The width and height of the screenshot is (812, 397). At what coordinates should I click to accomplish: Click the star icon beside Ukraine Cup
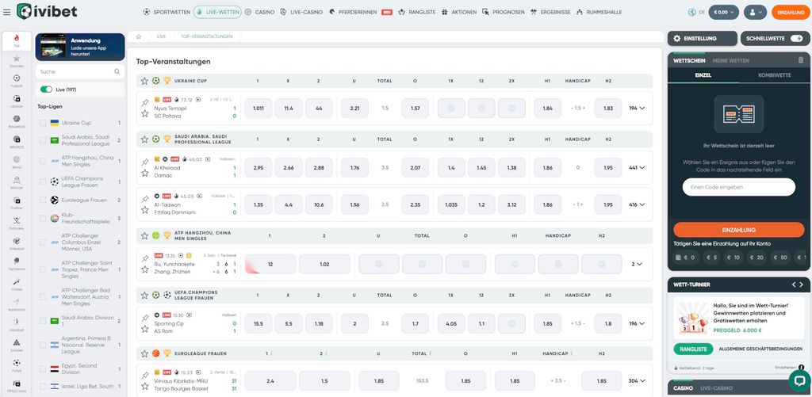[144, 81]
